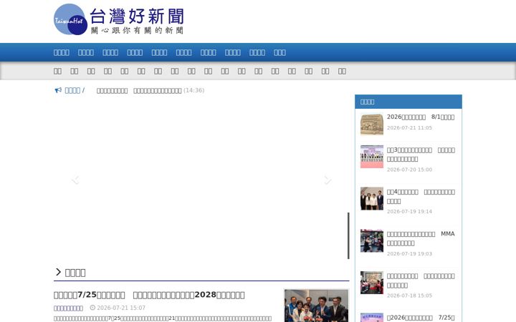Open the ticker headline followed by (14:36)

tap(139, 91)
